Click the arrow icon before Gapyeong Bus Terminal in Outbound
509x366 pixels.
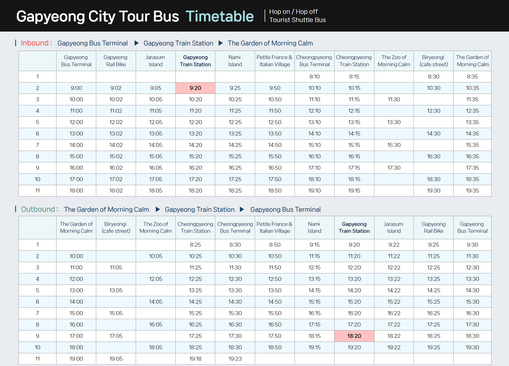coord(242,209)
